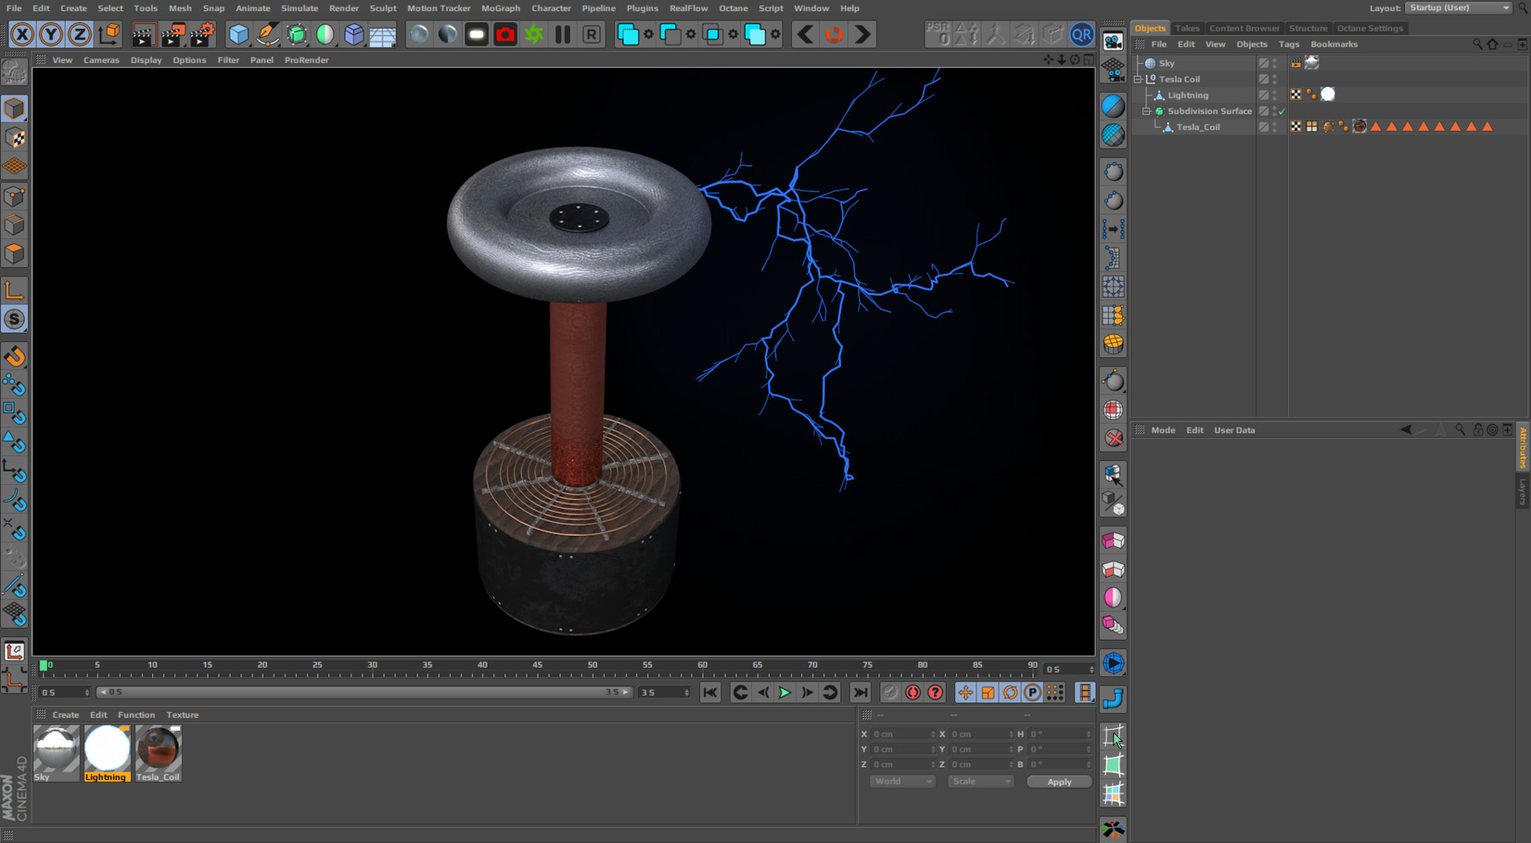Select the white Lightning material swatch
1531x843 pixels.
pos(106,749)
